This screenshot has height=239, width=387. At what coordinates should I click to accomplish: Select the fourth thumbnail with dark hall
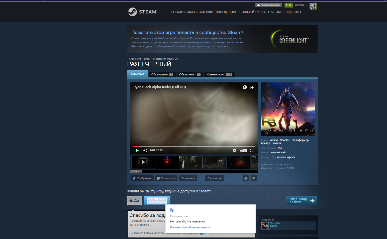click(x=215, y=162)
